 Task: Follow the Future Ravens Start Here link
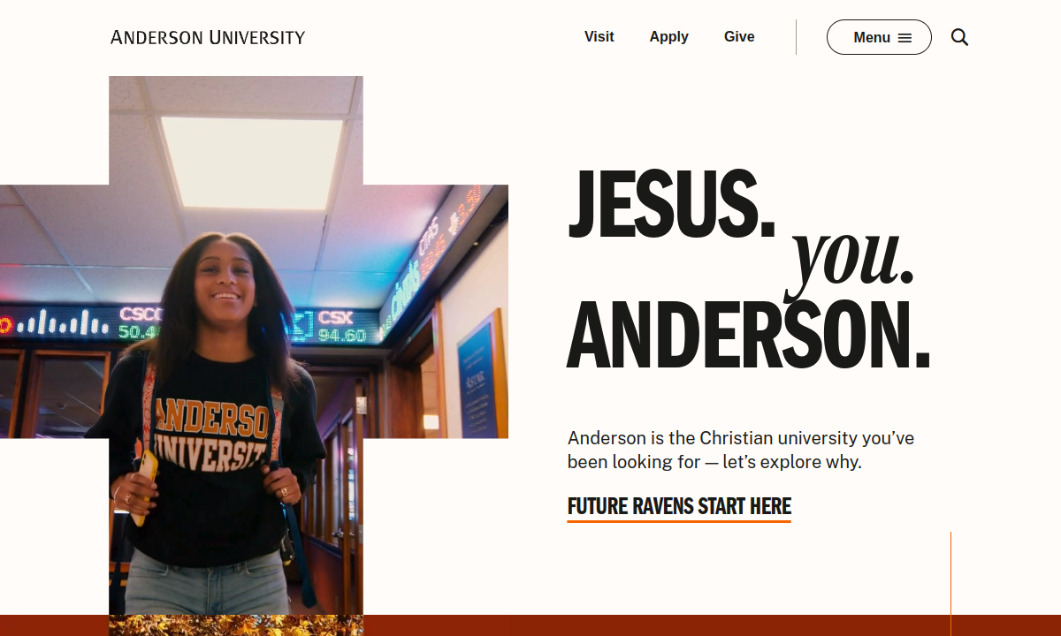[679, 507]
